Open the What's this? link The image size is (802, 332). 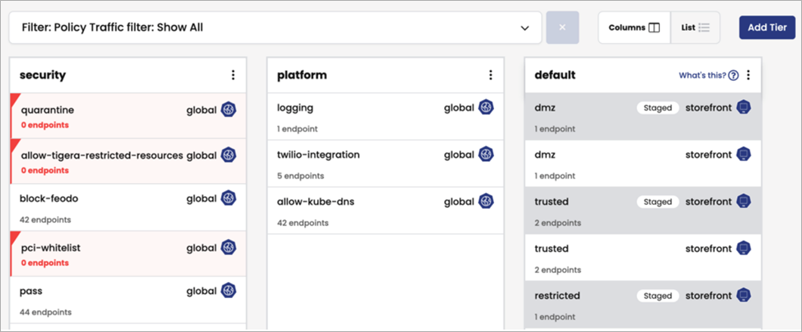tap(702, 75)
